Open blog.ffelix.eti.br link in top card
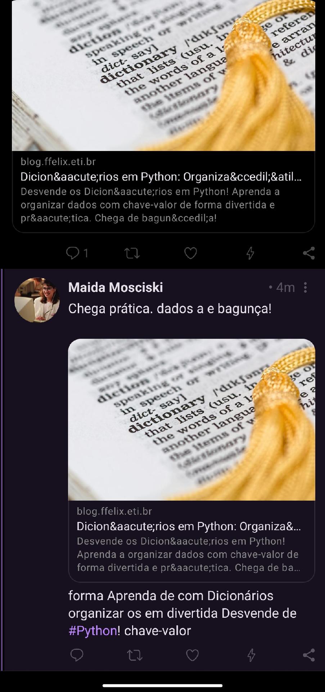Screen dimensions: 325x692 pos(58,161)
